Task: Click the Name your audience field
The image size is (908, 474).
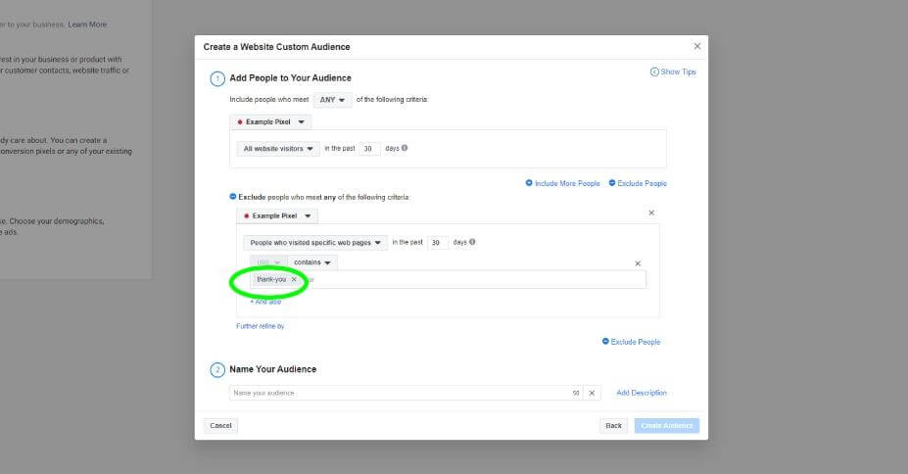Action: pyautogui.click(x=398, y=393)
